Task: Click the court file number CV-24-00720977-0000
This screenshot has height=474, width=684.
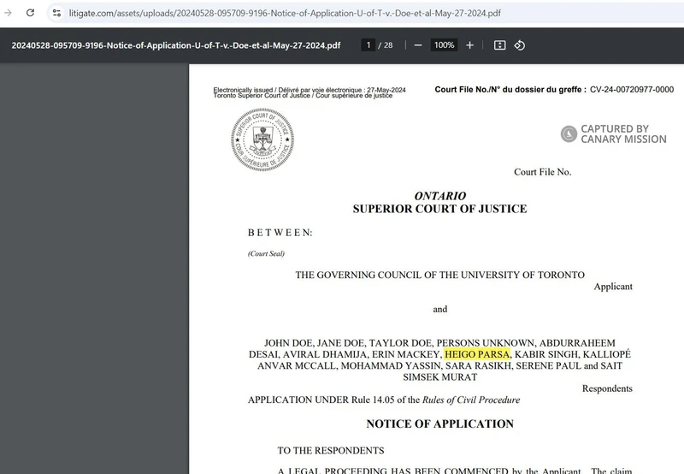Action: tap(632, 90)
